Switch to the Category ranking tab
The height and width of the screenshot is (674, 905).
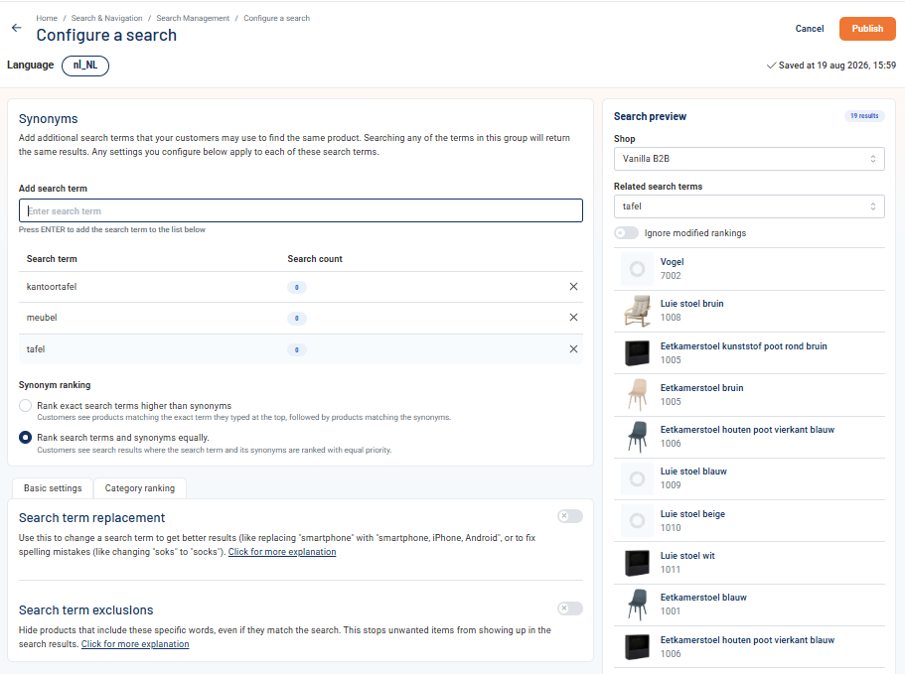[x=140, y=488]
